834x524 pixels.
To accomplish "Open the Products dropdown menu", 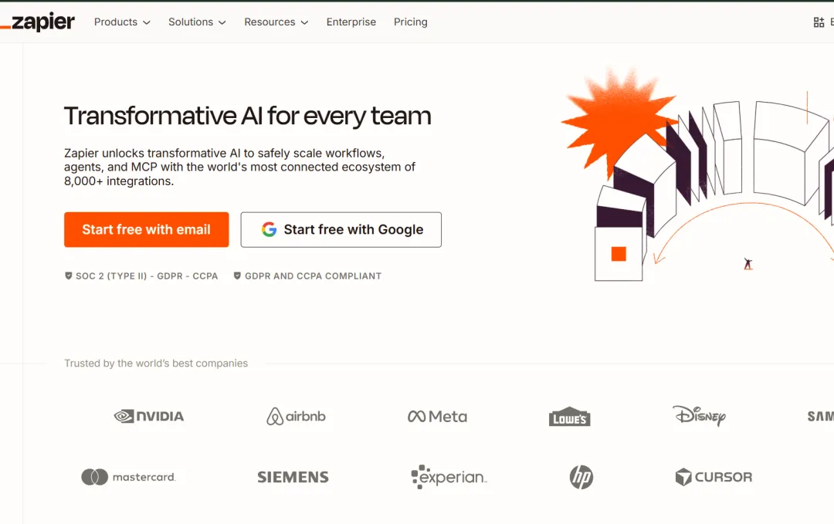I will tap(122, 22).
